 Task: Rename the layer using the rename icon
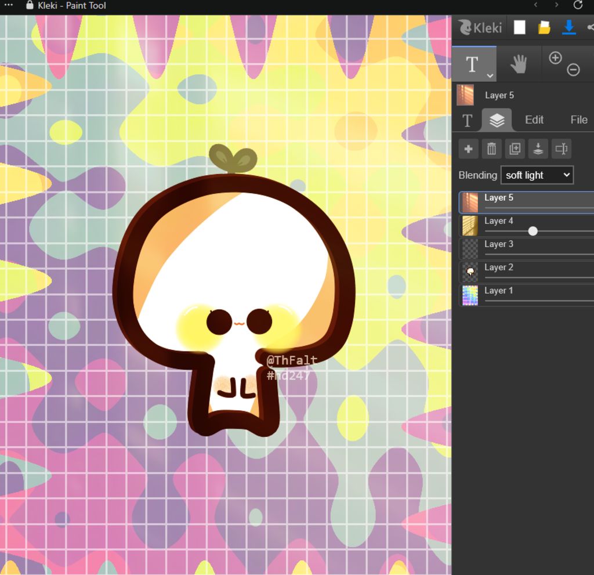pos(561,149)
